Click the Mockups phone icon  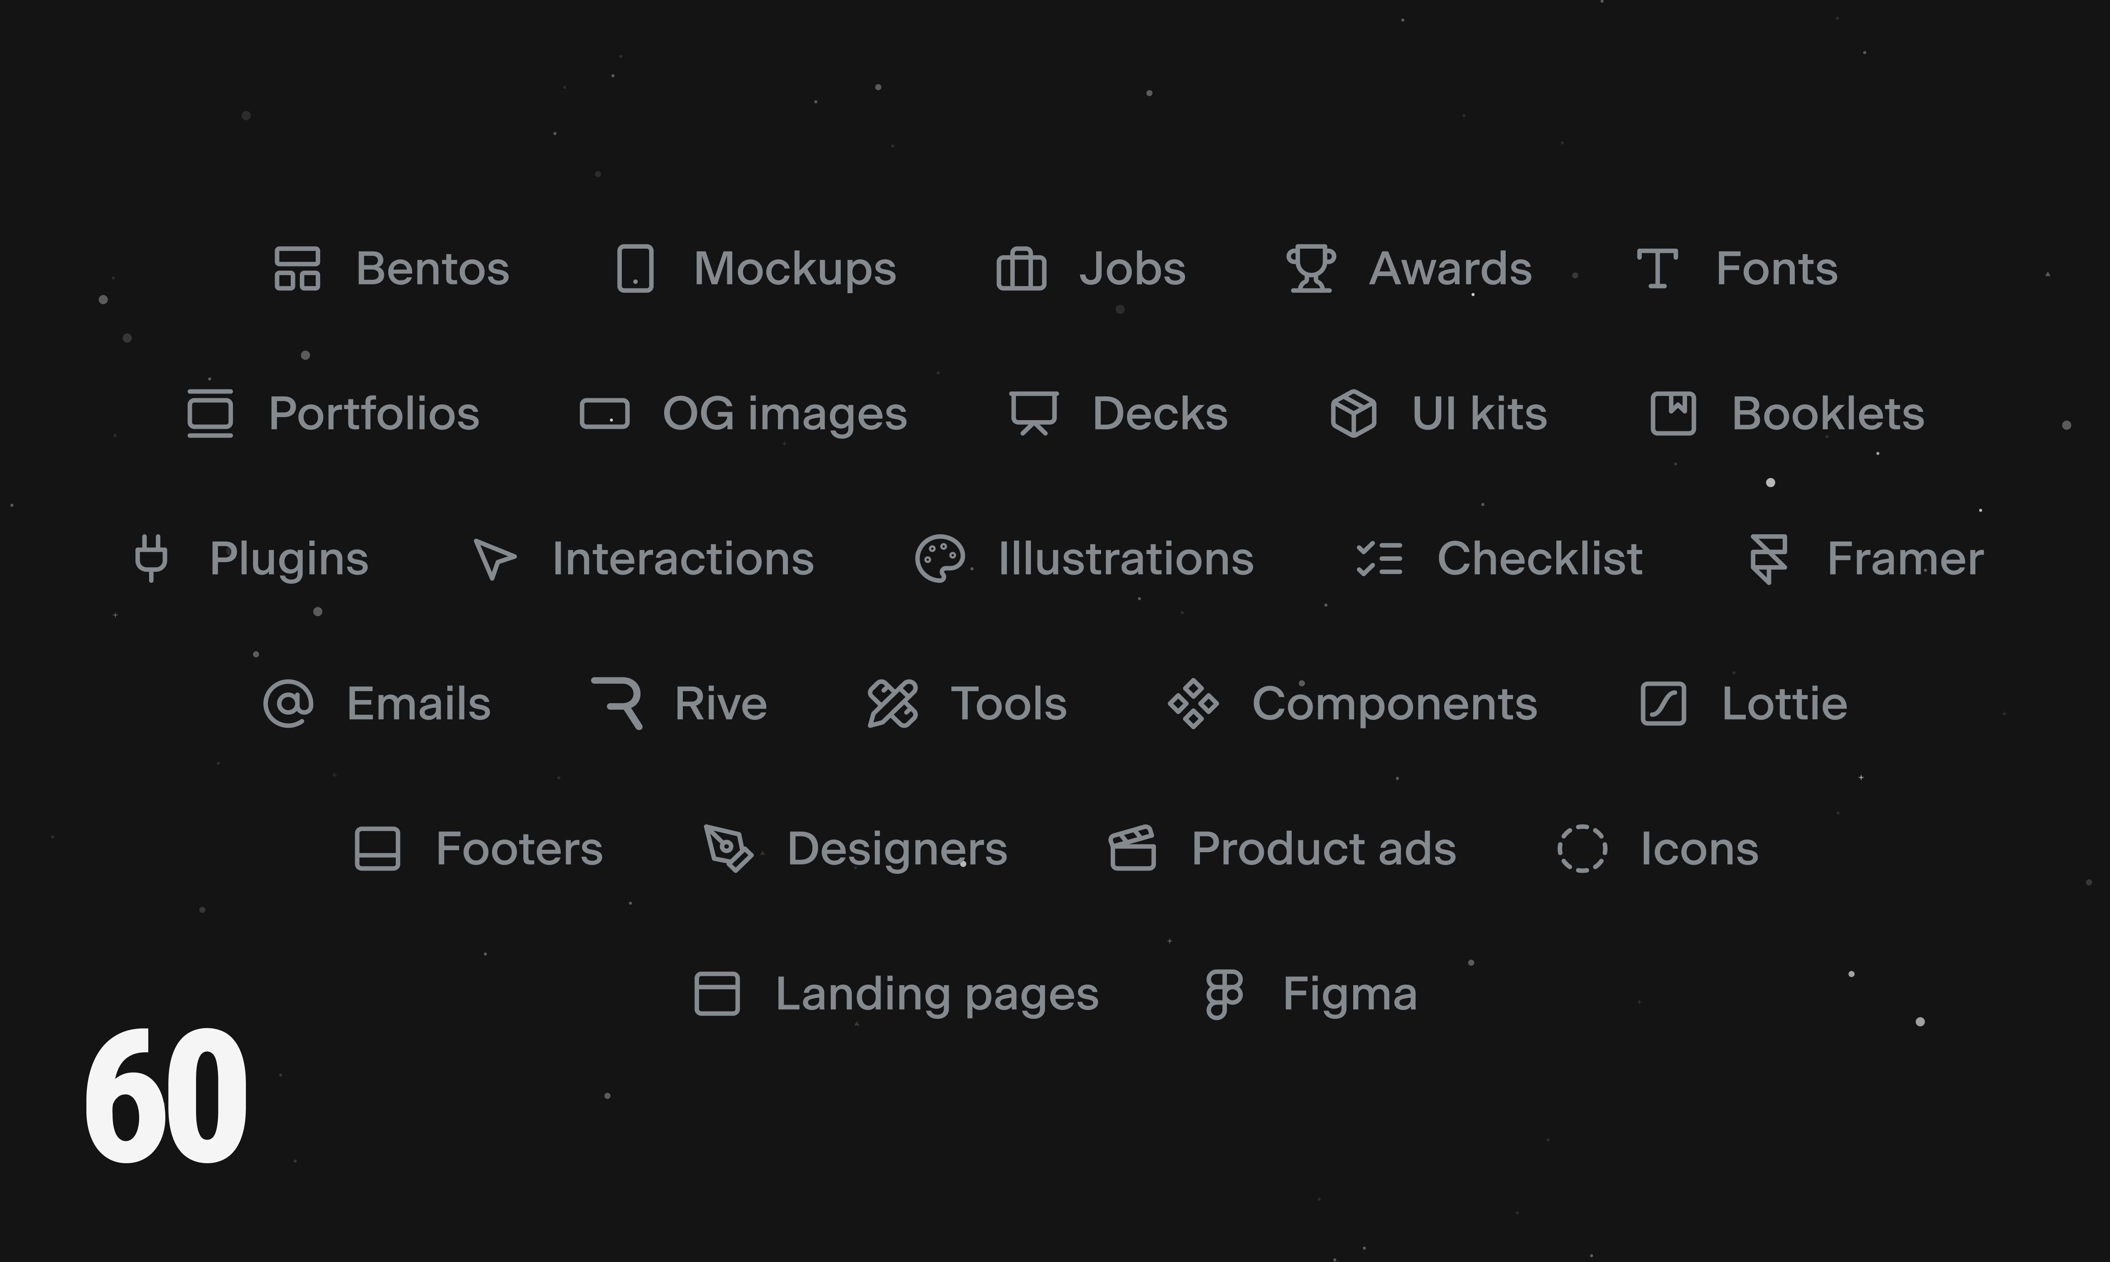tap(635, 269)
